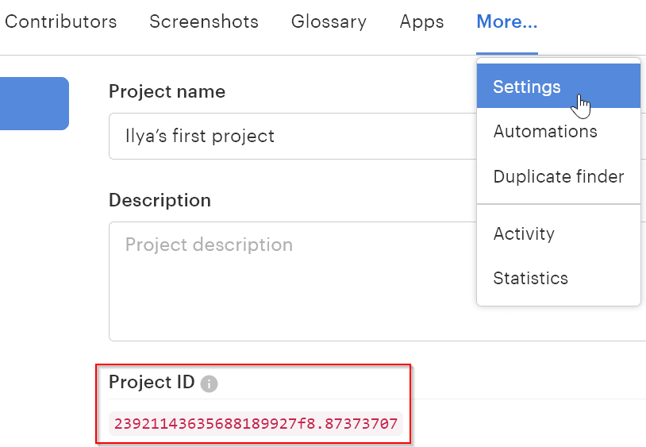Collapse the More... dropdown menu
646x447 pixels.
coord(506,21)
